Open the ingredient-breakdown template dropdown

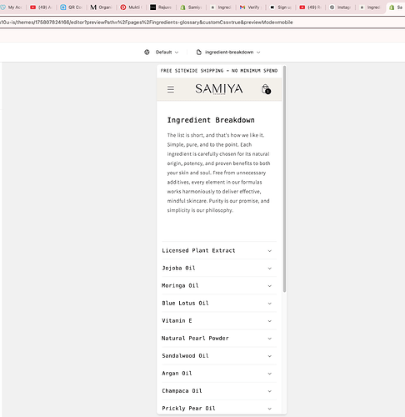228,53
